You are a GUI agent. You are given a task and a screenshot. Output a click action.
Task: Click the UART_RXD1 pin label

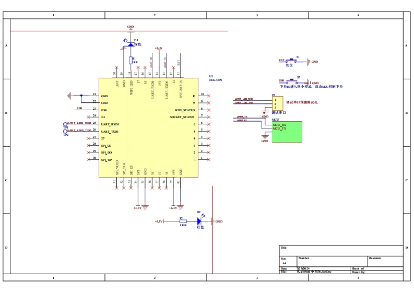click(x=110, y=124)
